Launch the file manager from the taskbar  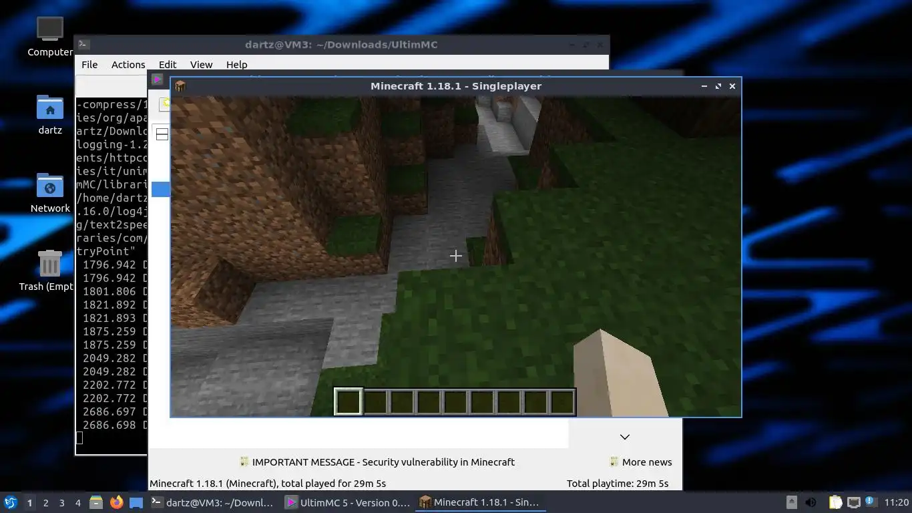tap(96, 502)
